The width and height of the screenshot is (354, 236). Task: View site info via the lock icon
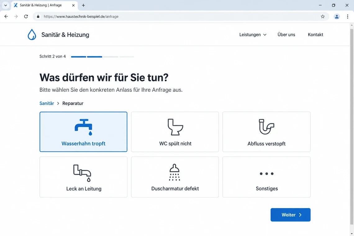tap(38, 16)
